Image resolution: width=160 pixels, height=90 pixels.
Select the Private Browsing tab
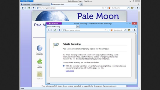click(61, 27)
